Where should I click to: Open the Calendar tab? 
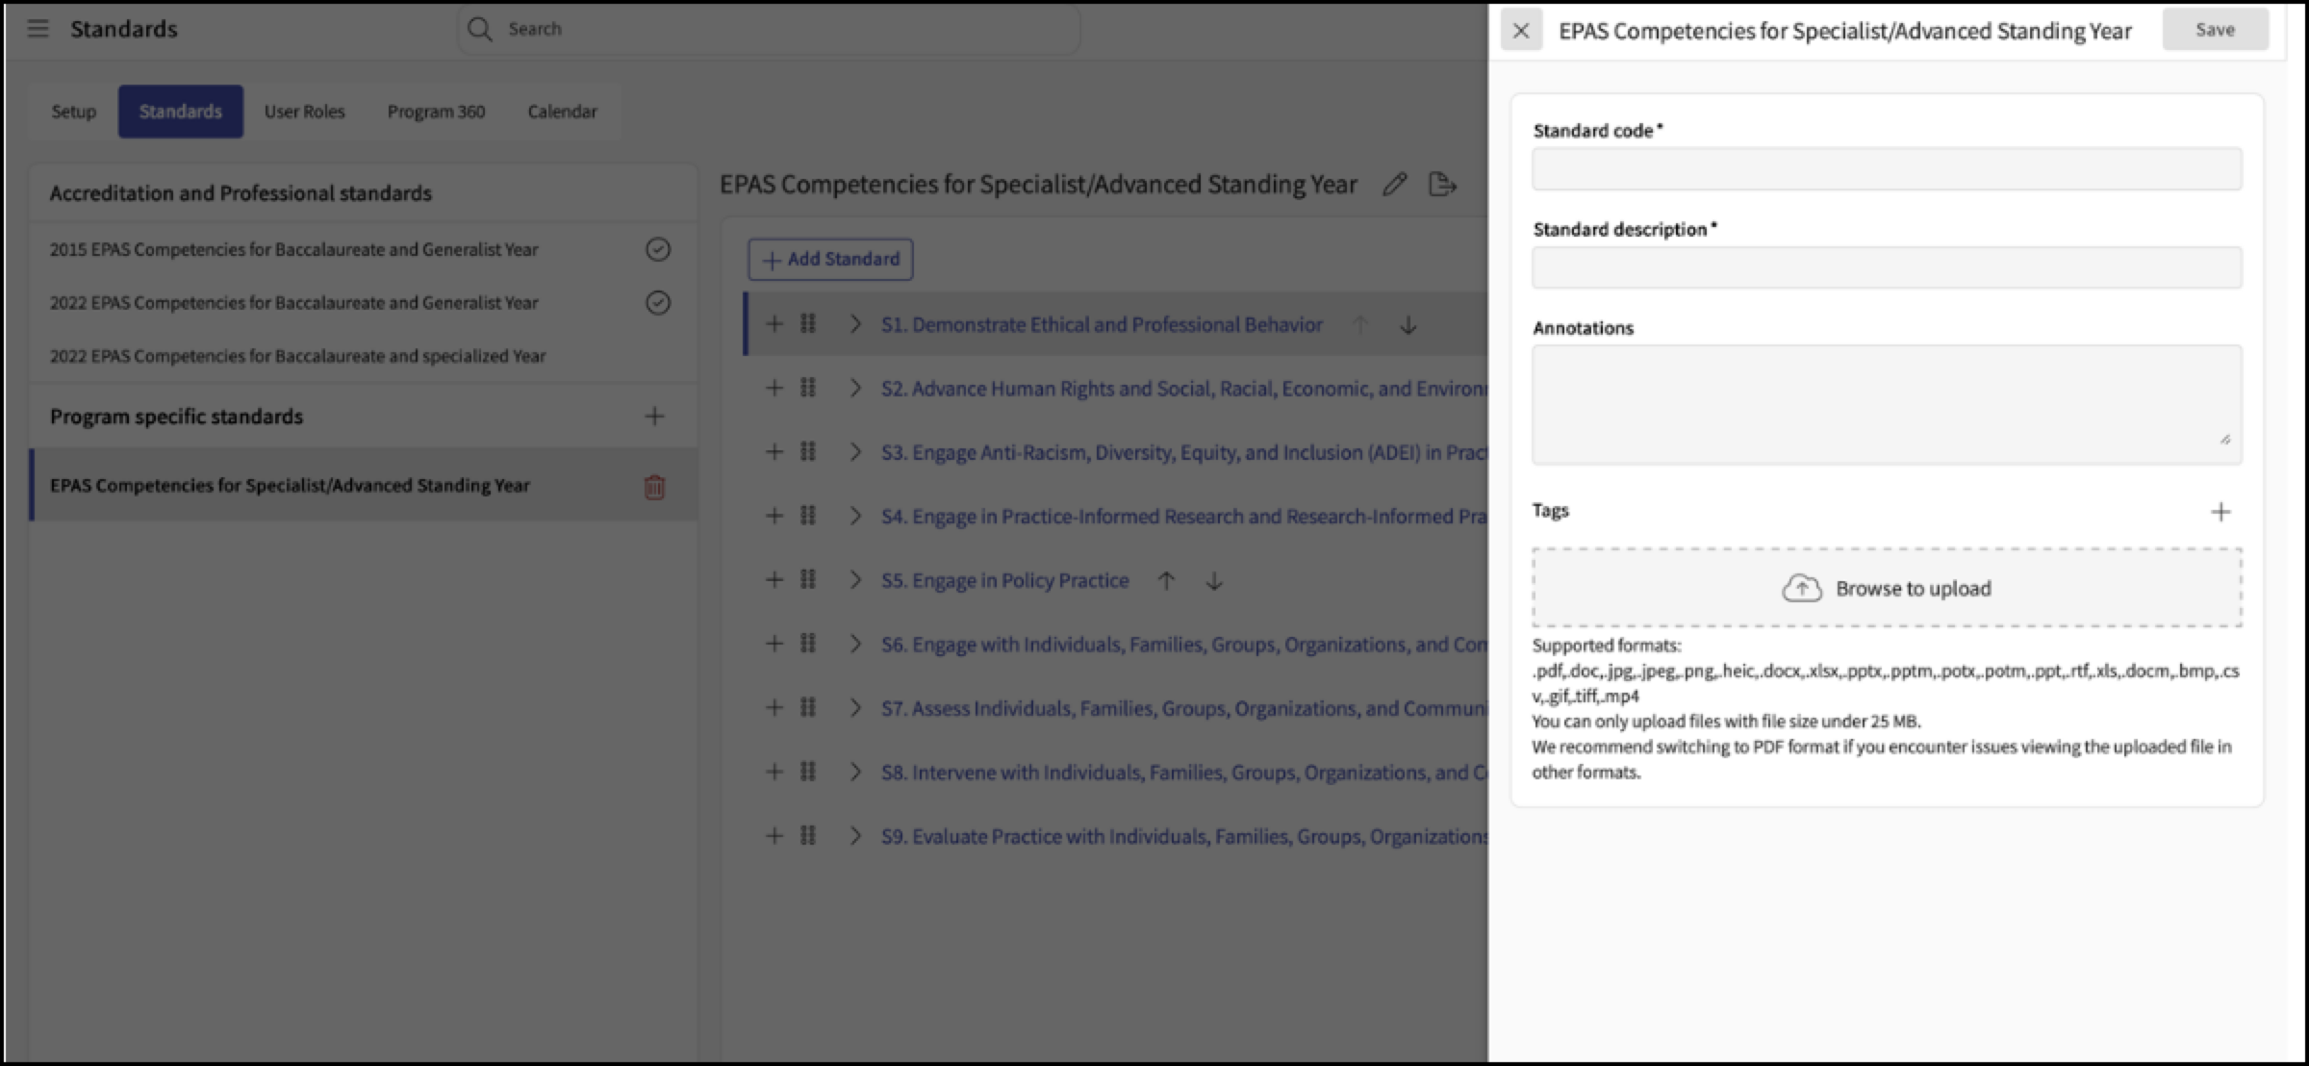point(562,112)
